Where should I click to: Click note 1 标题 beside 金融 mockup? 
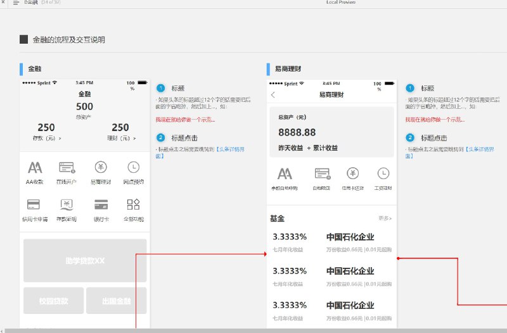click(178, 88)
